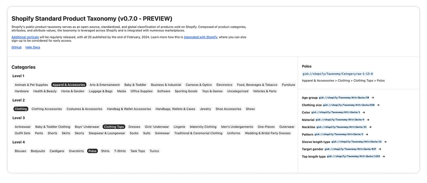427x183 pixels.
Task: Choose Toys & Games category
Action: pyautogui.click(x=212, y=91)
